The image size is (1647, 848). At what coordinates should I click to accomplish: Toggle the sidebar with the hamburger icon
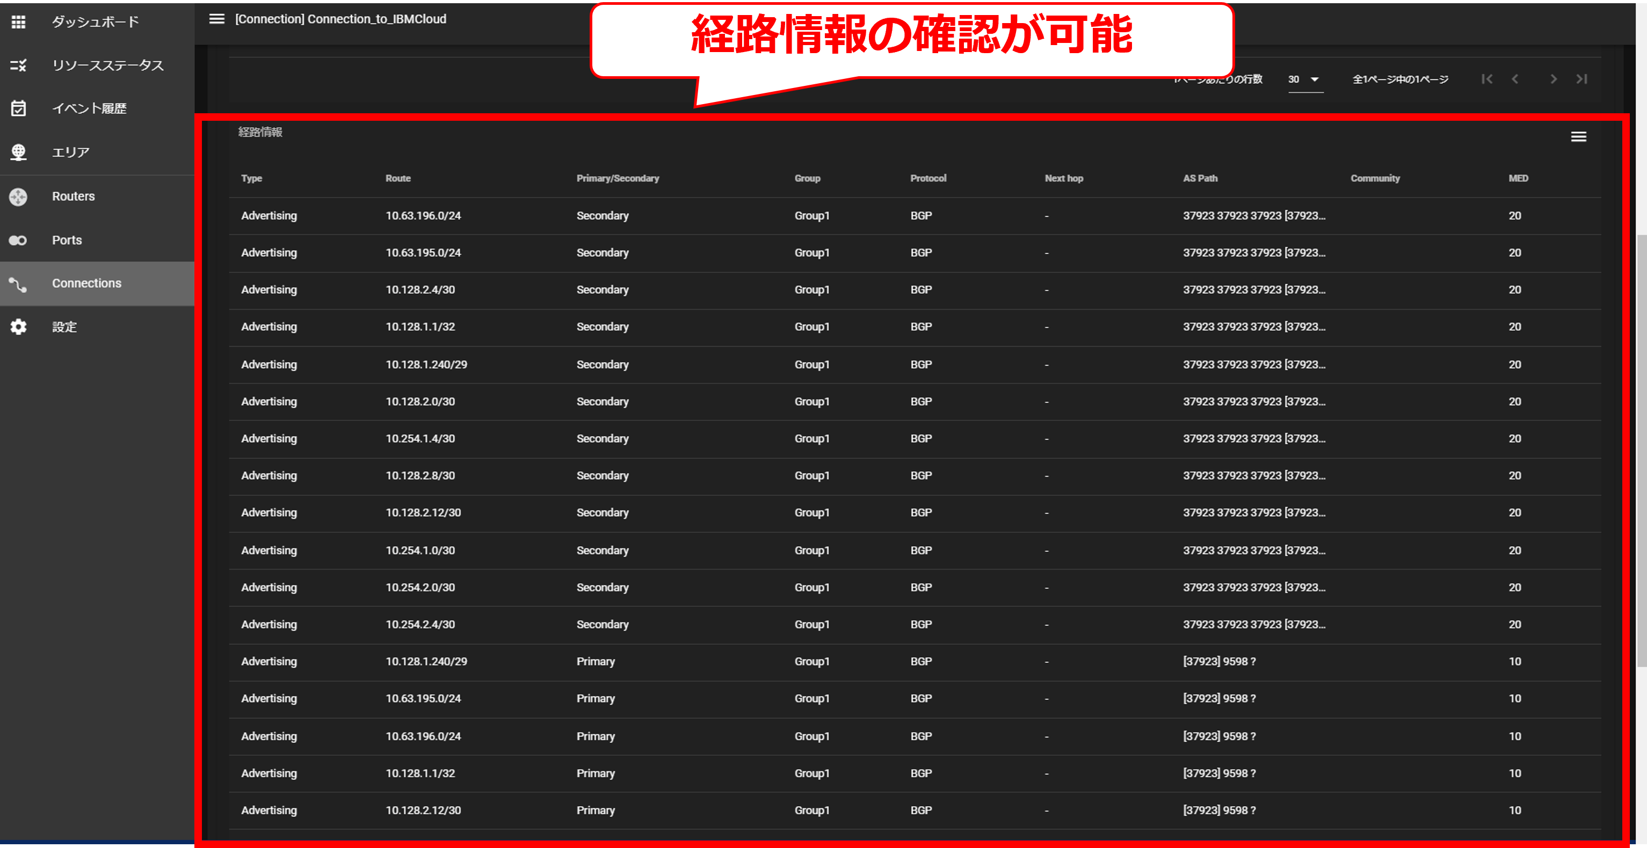(217, 19)
